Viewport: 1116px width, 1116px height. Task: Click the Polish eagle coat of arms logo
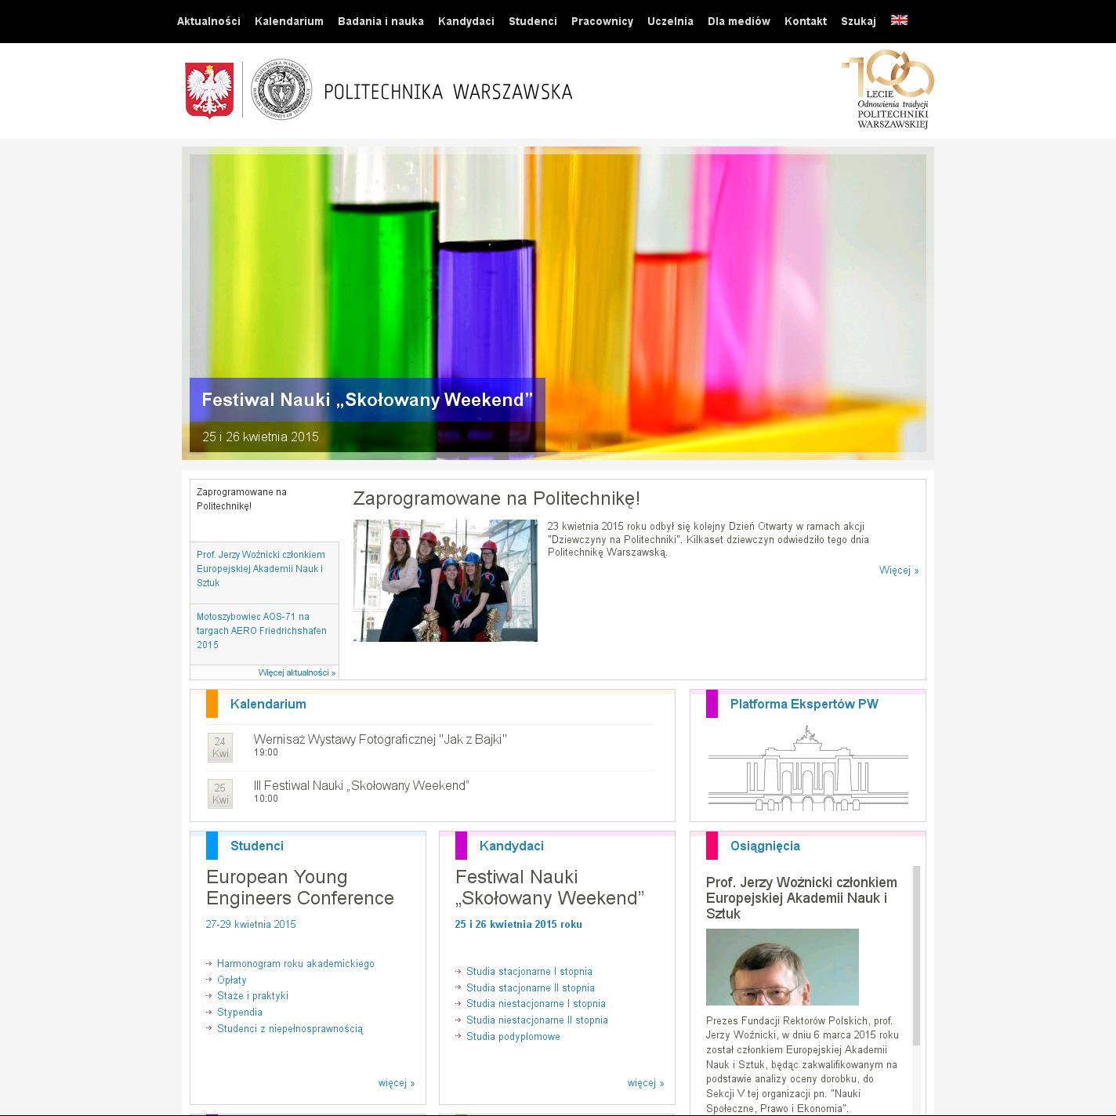209,90
